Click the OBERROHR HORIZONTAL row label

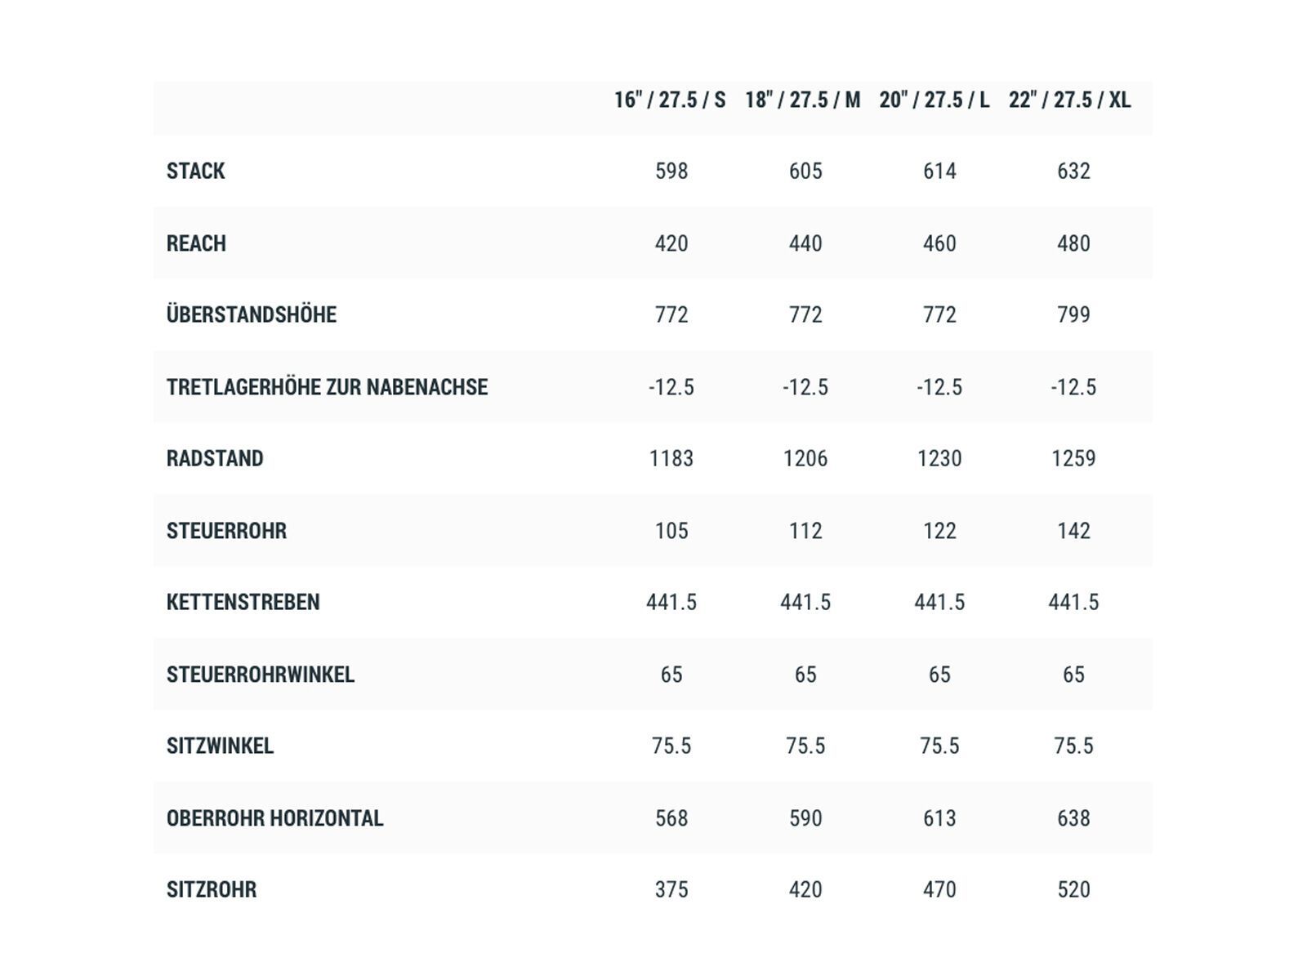(275, 818)
